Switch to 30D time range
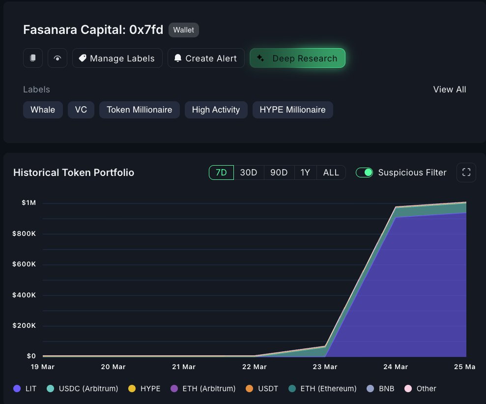 click(249, 173)
